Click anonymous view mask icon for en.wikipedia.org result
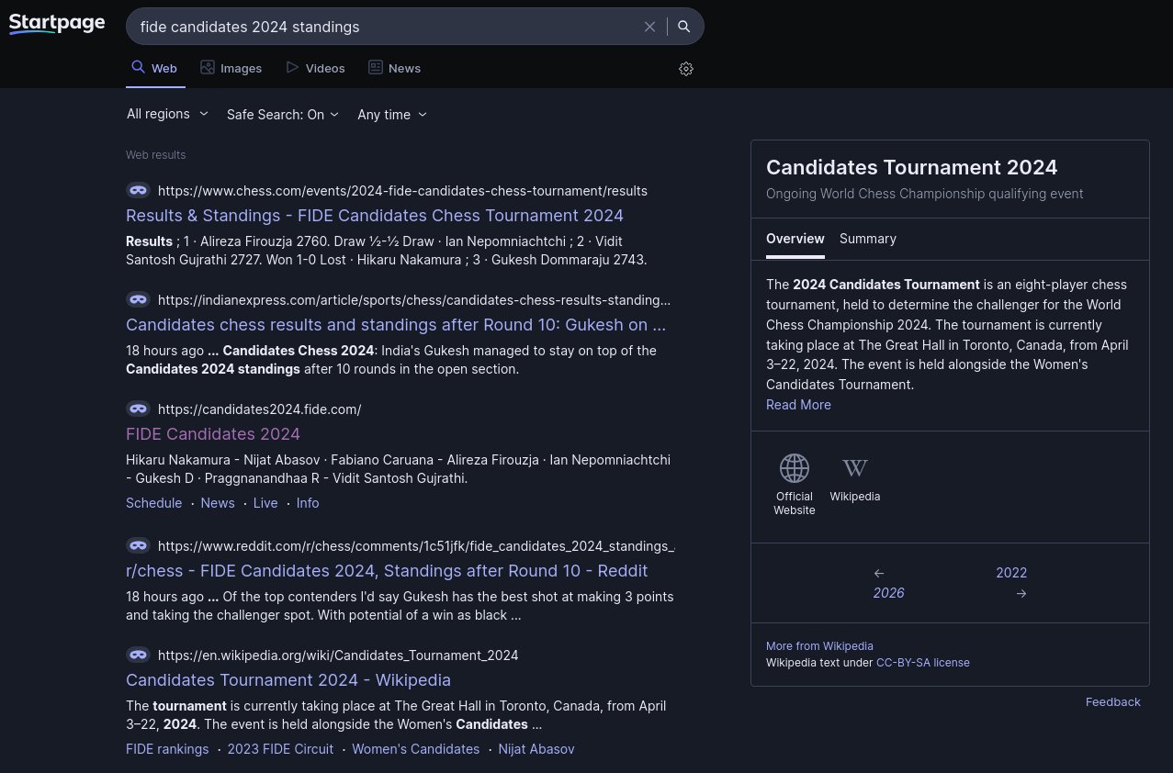The width and height of the screenshot is (1173, 773). (138, 655)
